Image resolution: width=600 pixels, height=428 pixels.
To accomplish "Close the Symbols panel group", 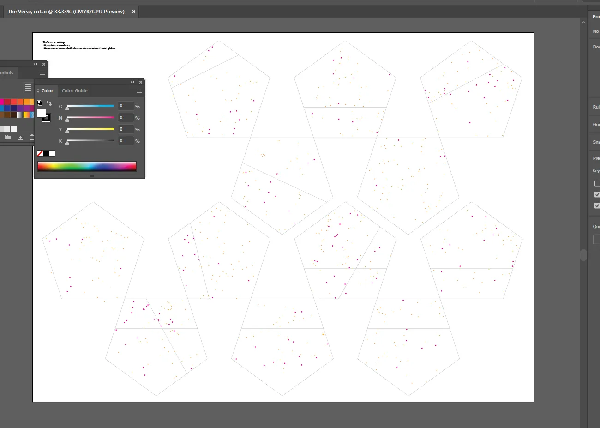I will 44,64.
